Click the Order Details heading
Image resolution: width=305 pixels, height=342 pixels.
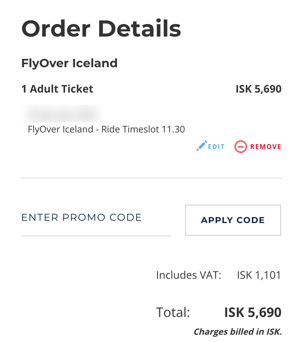pyautogui.click(x=101, y=28)
